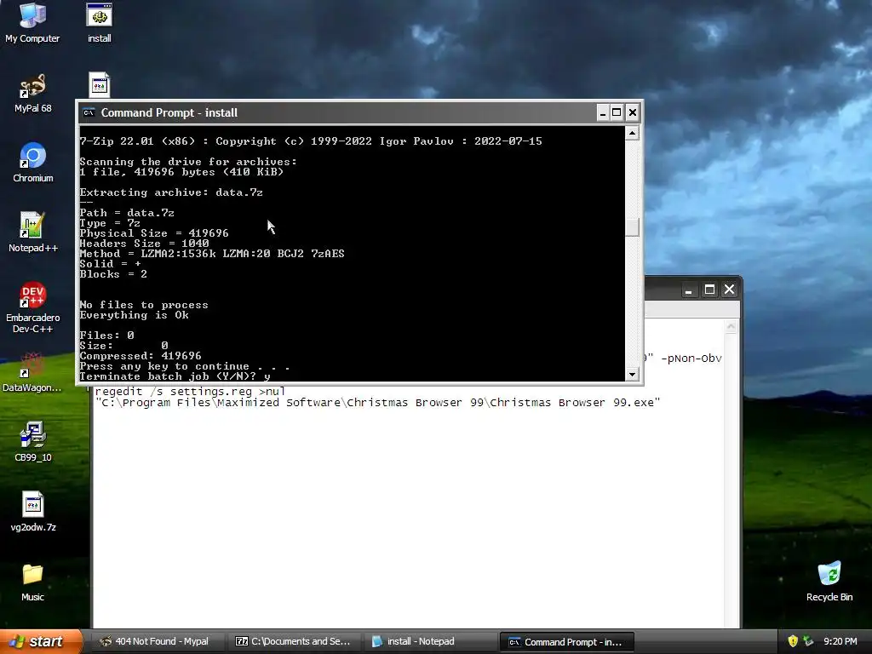This screenshot has height=654, width=872.
Task: Click the 'Extracting archive: data.7z' line
Action: point(171,192)
